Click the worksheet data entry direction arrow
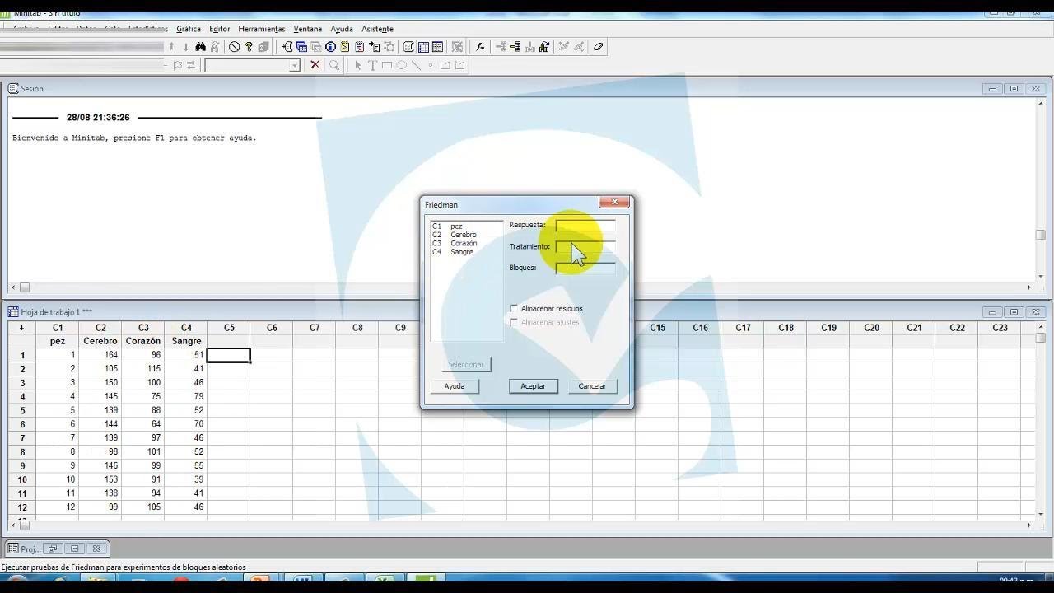 point(21,328)
